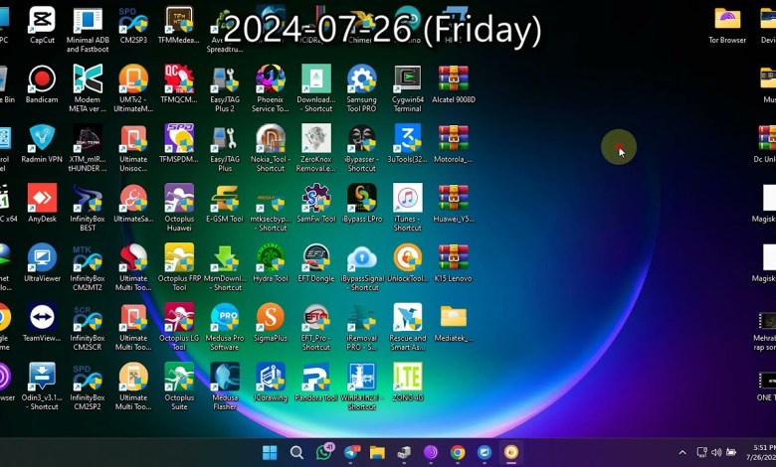
Task: Open the TFMQCM tool icon
Action: click(x=179, y=79)
